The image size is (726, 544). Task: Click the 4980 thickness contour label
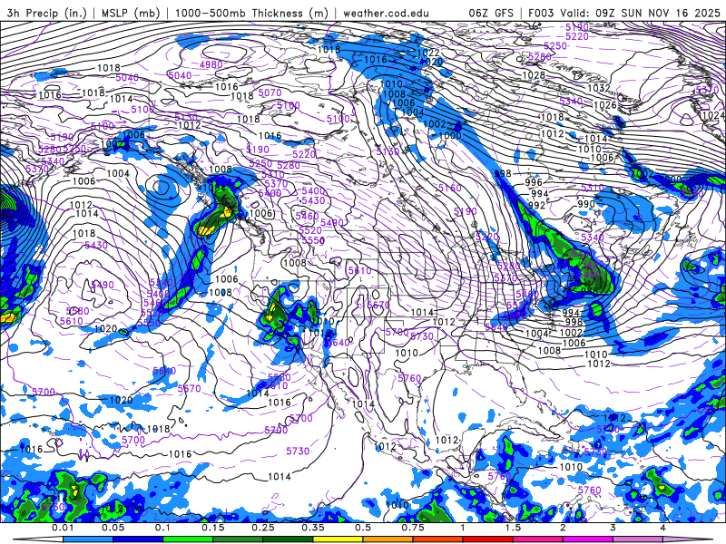(x=211, y=64)
